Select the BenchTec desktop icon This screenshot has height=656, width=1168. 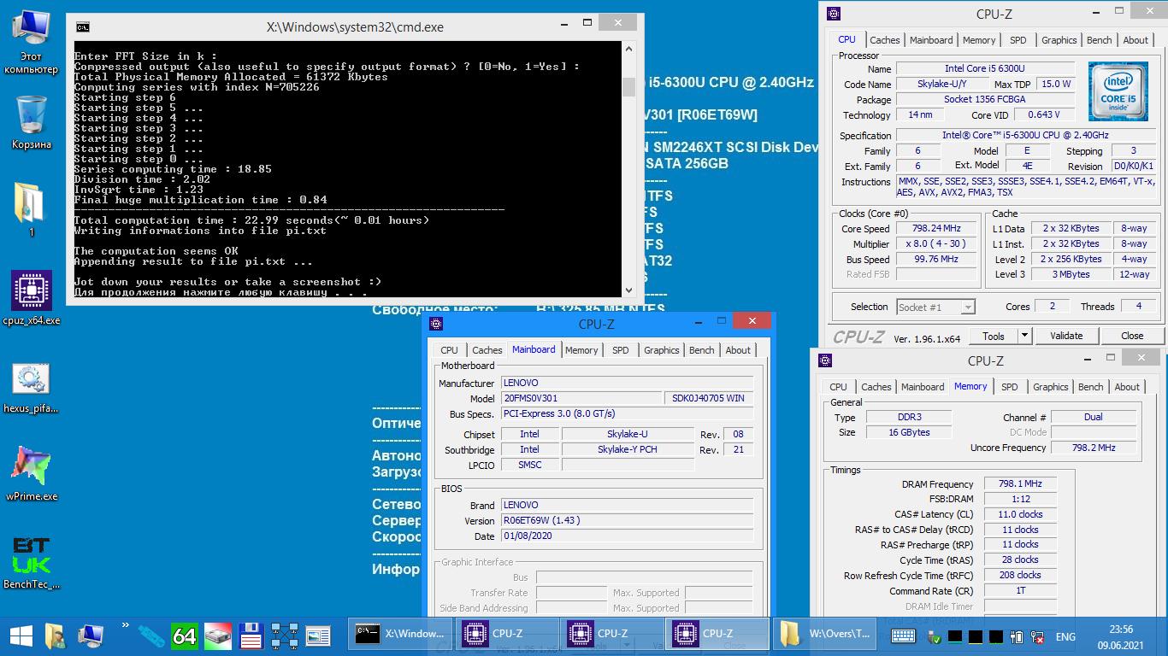pyautogui.click(x=32, y=562)
